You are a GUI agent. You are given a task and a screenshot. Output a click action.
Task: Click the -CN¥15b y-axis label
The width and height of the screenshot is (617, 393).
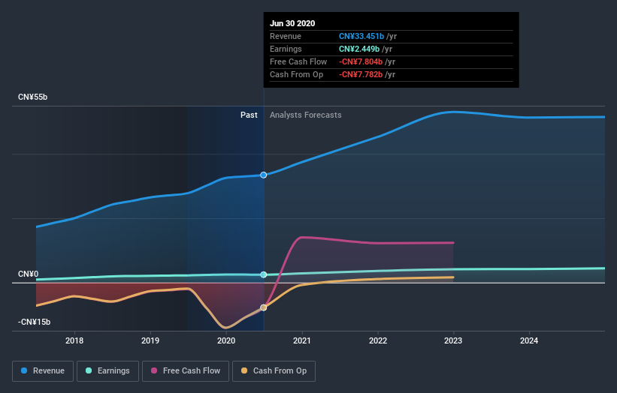pos(35,322)
